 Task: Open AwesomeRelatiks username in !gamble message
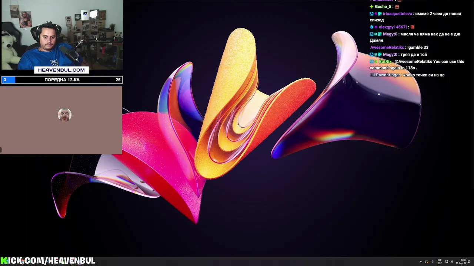(387, 47)
